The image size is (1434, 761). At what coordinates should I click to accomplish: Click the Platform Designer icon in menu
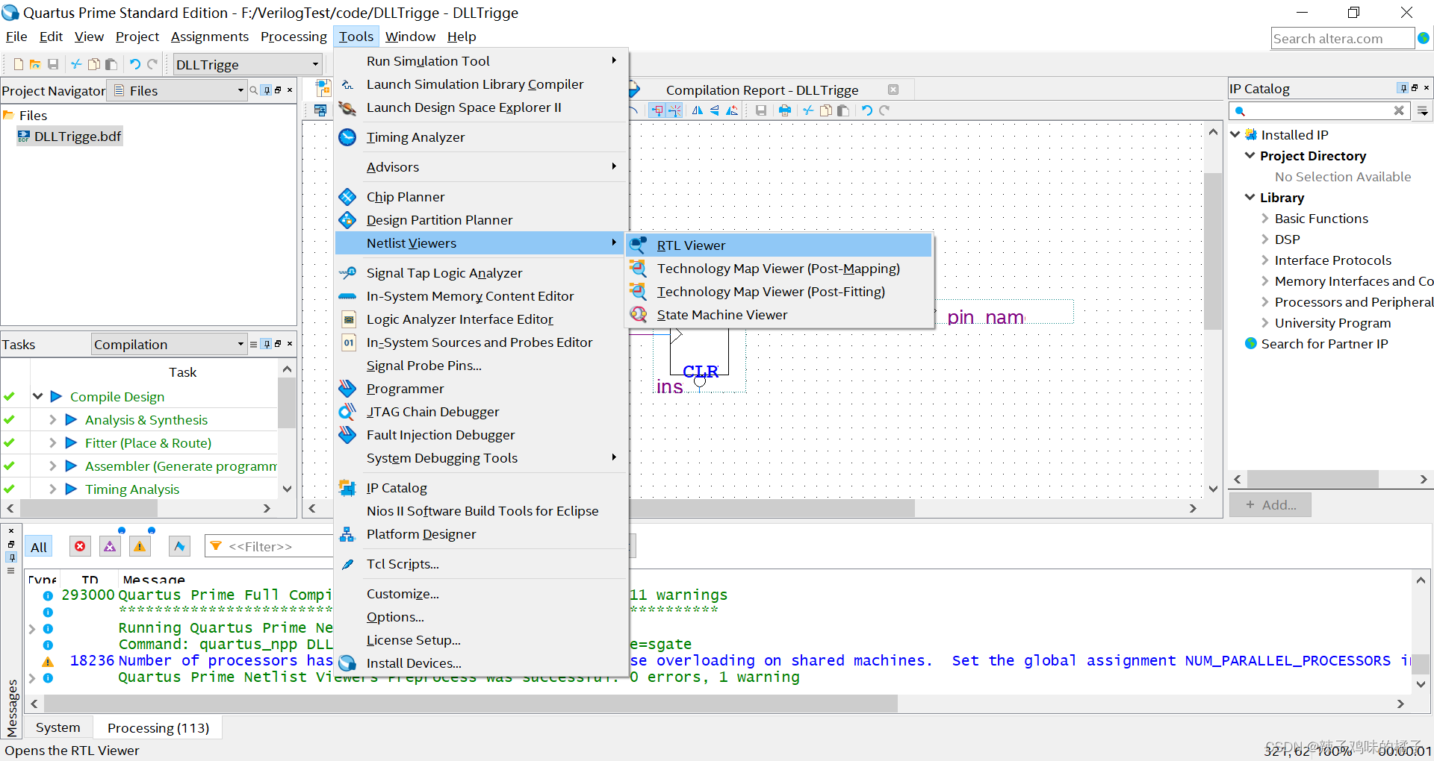[x=347, y=534]
